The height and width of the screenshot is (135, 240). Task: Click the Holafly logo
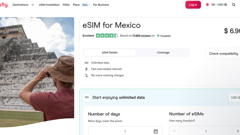4,5
